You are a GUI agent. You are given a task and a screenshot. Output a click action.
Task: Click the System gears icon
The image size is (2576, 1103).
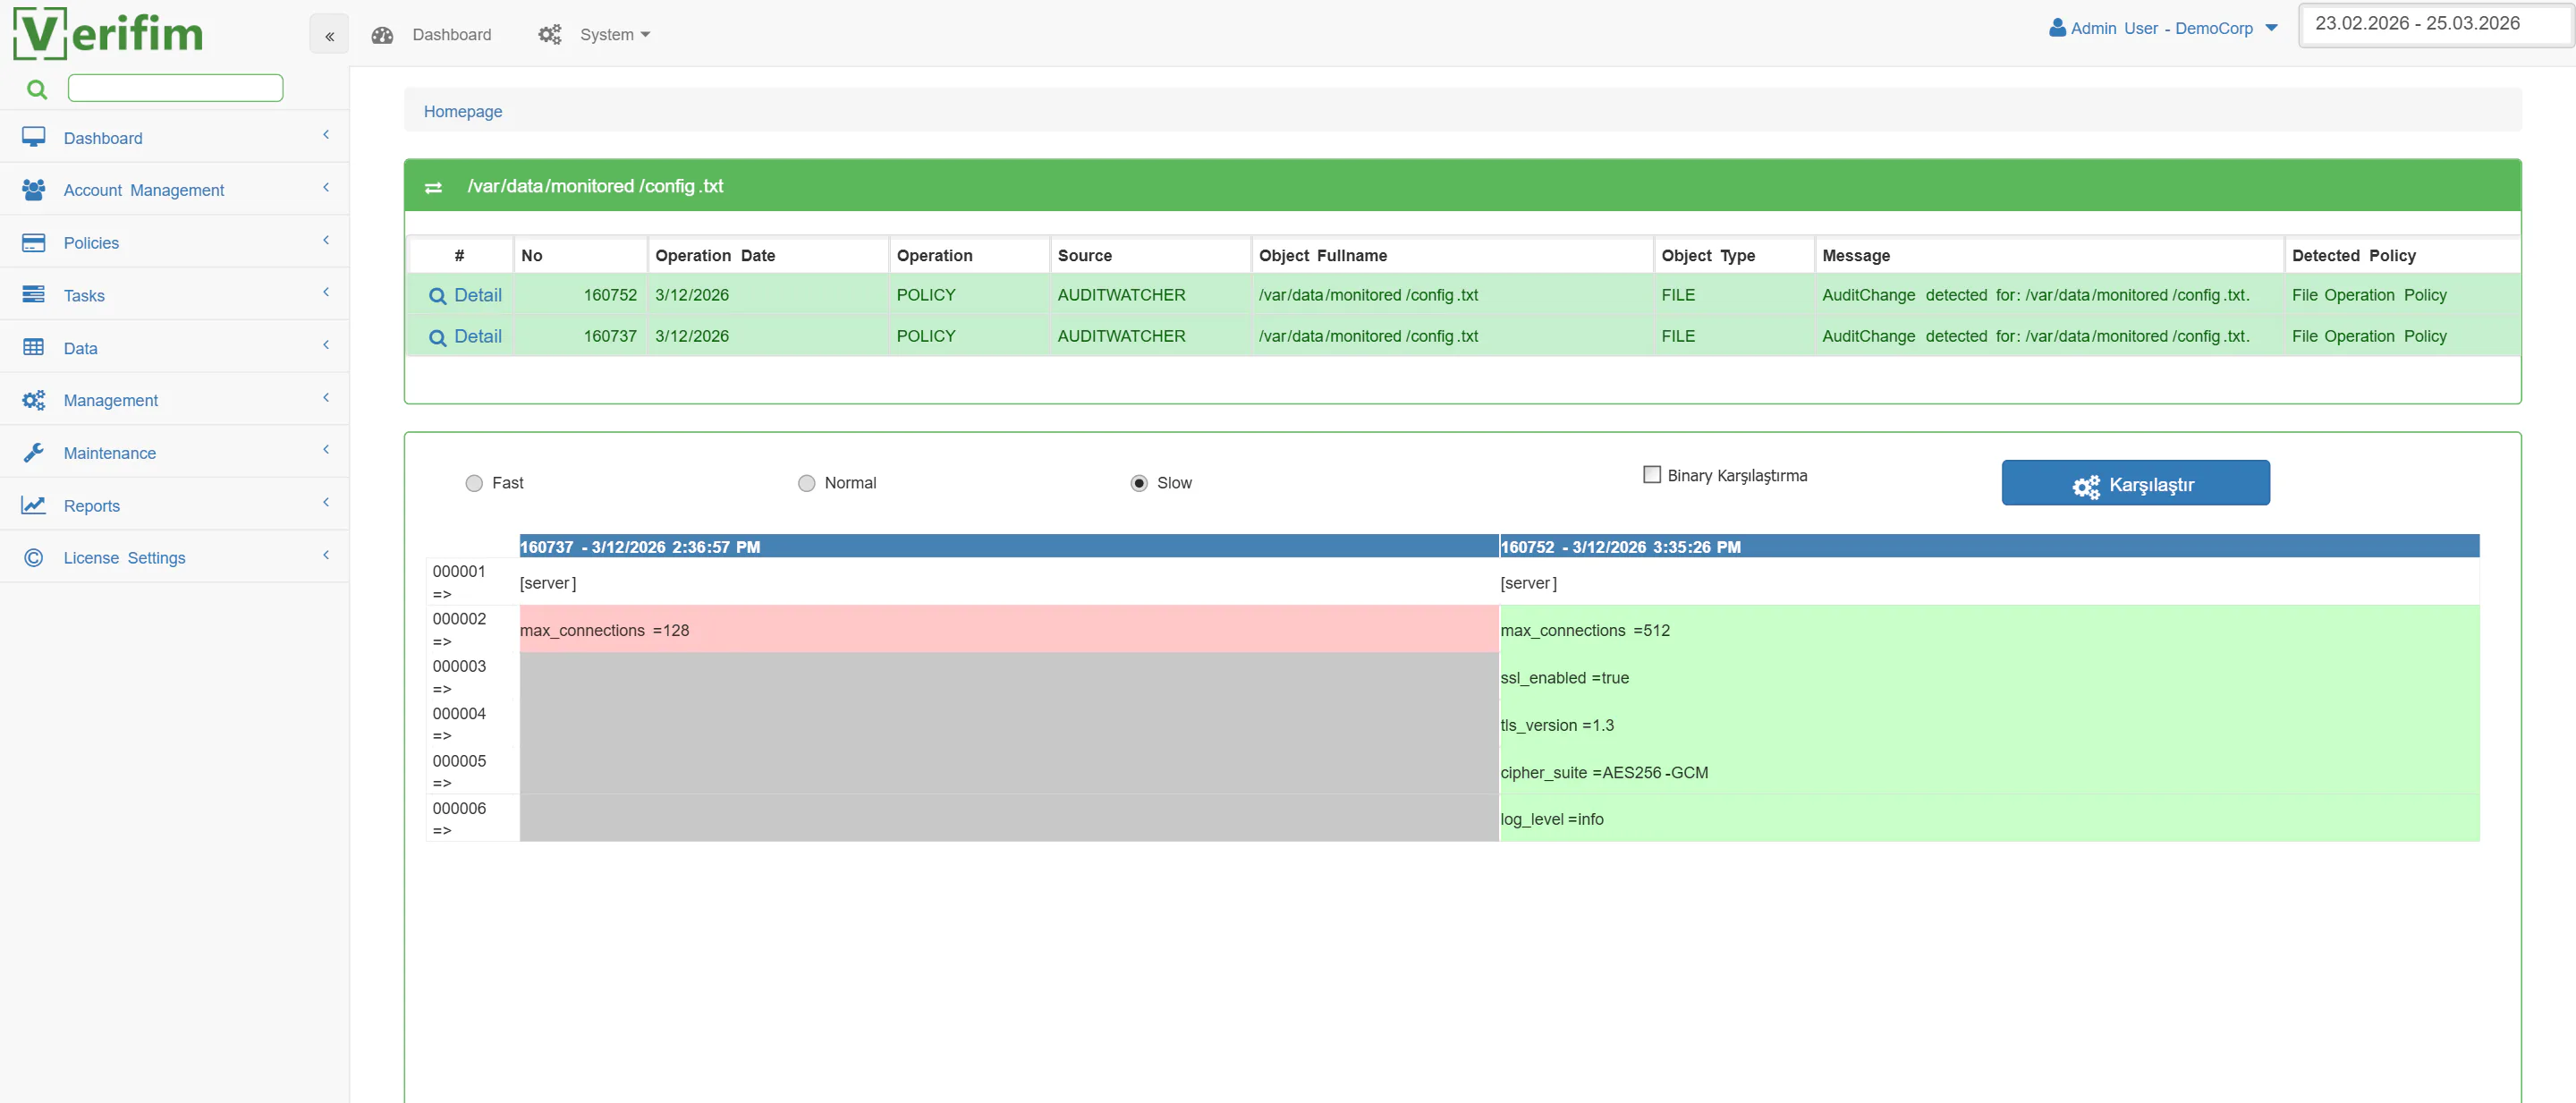550,35
